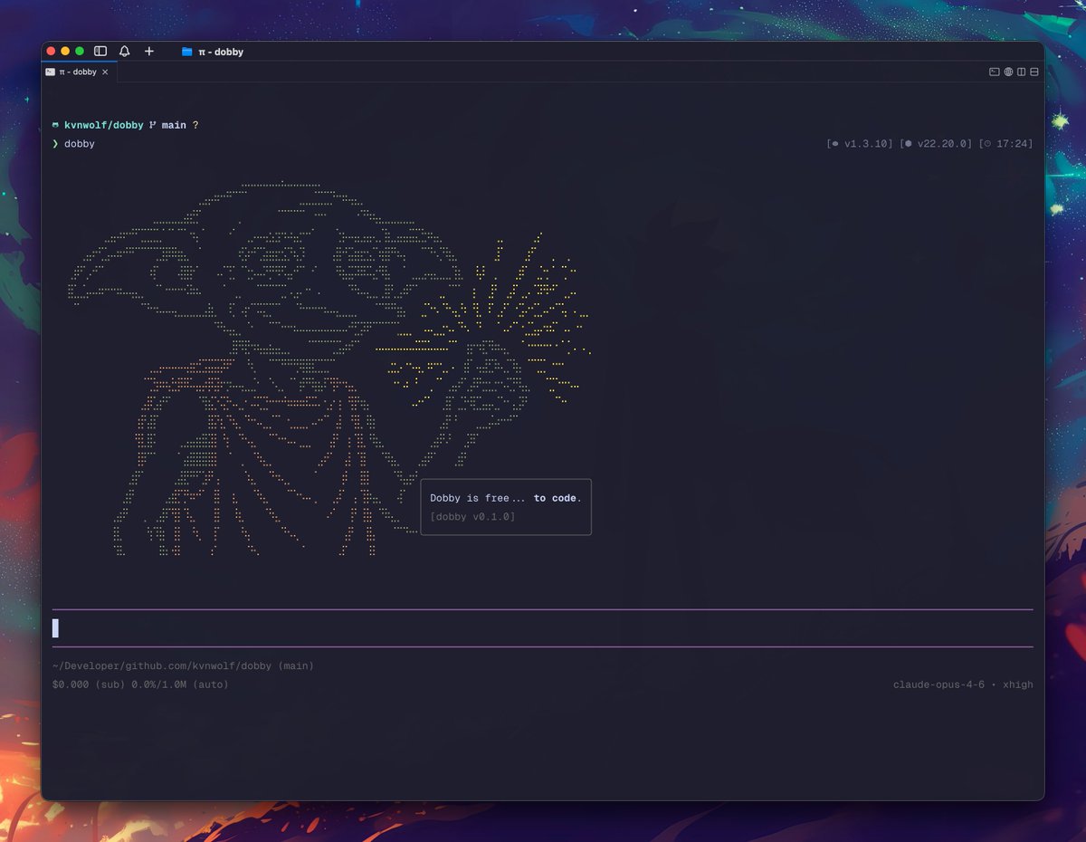Viewport: 1086px width, 842px height.
Task: Click '$0.000 (sub) 0.0%/1.0M (auto)' status
Action: 140,684
